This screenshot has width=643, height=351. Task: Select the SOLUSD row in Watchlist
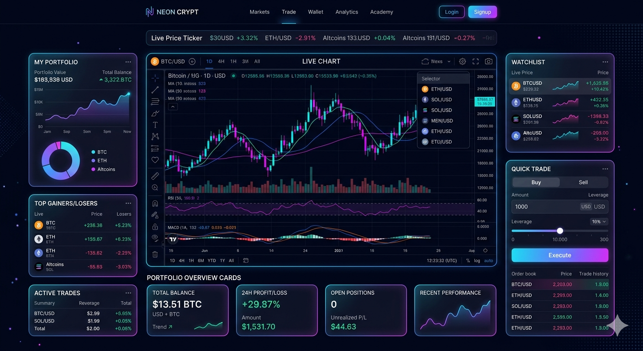click(x=560, y=119)
